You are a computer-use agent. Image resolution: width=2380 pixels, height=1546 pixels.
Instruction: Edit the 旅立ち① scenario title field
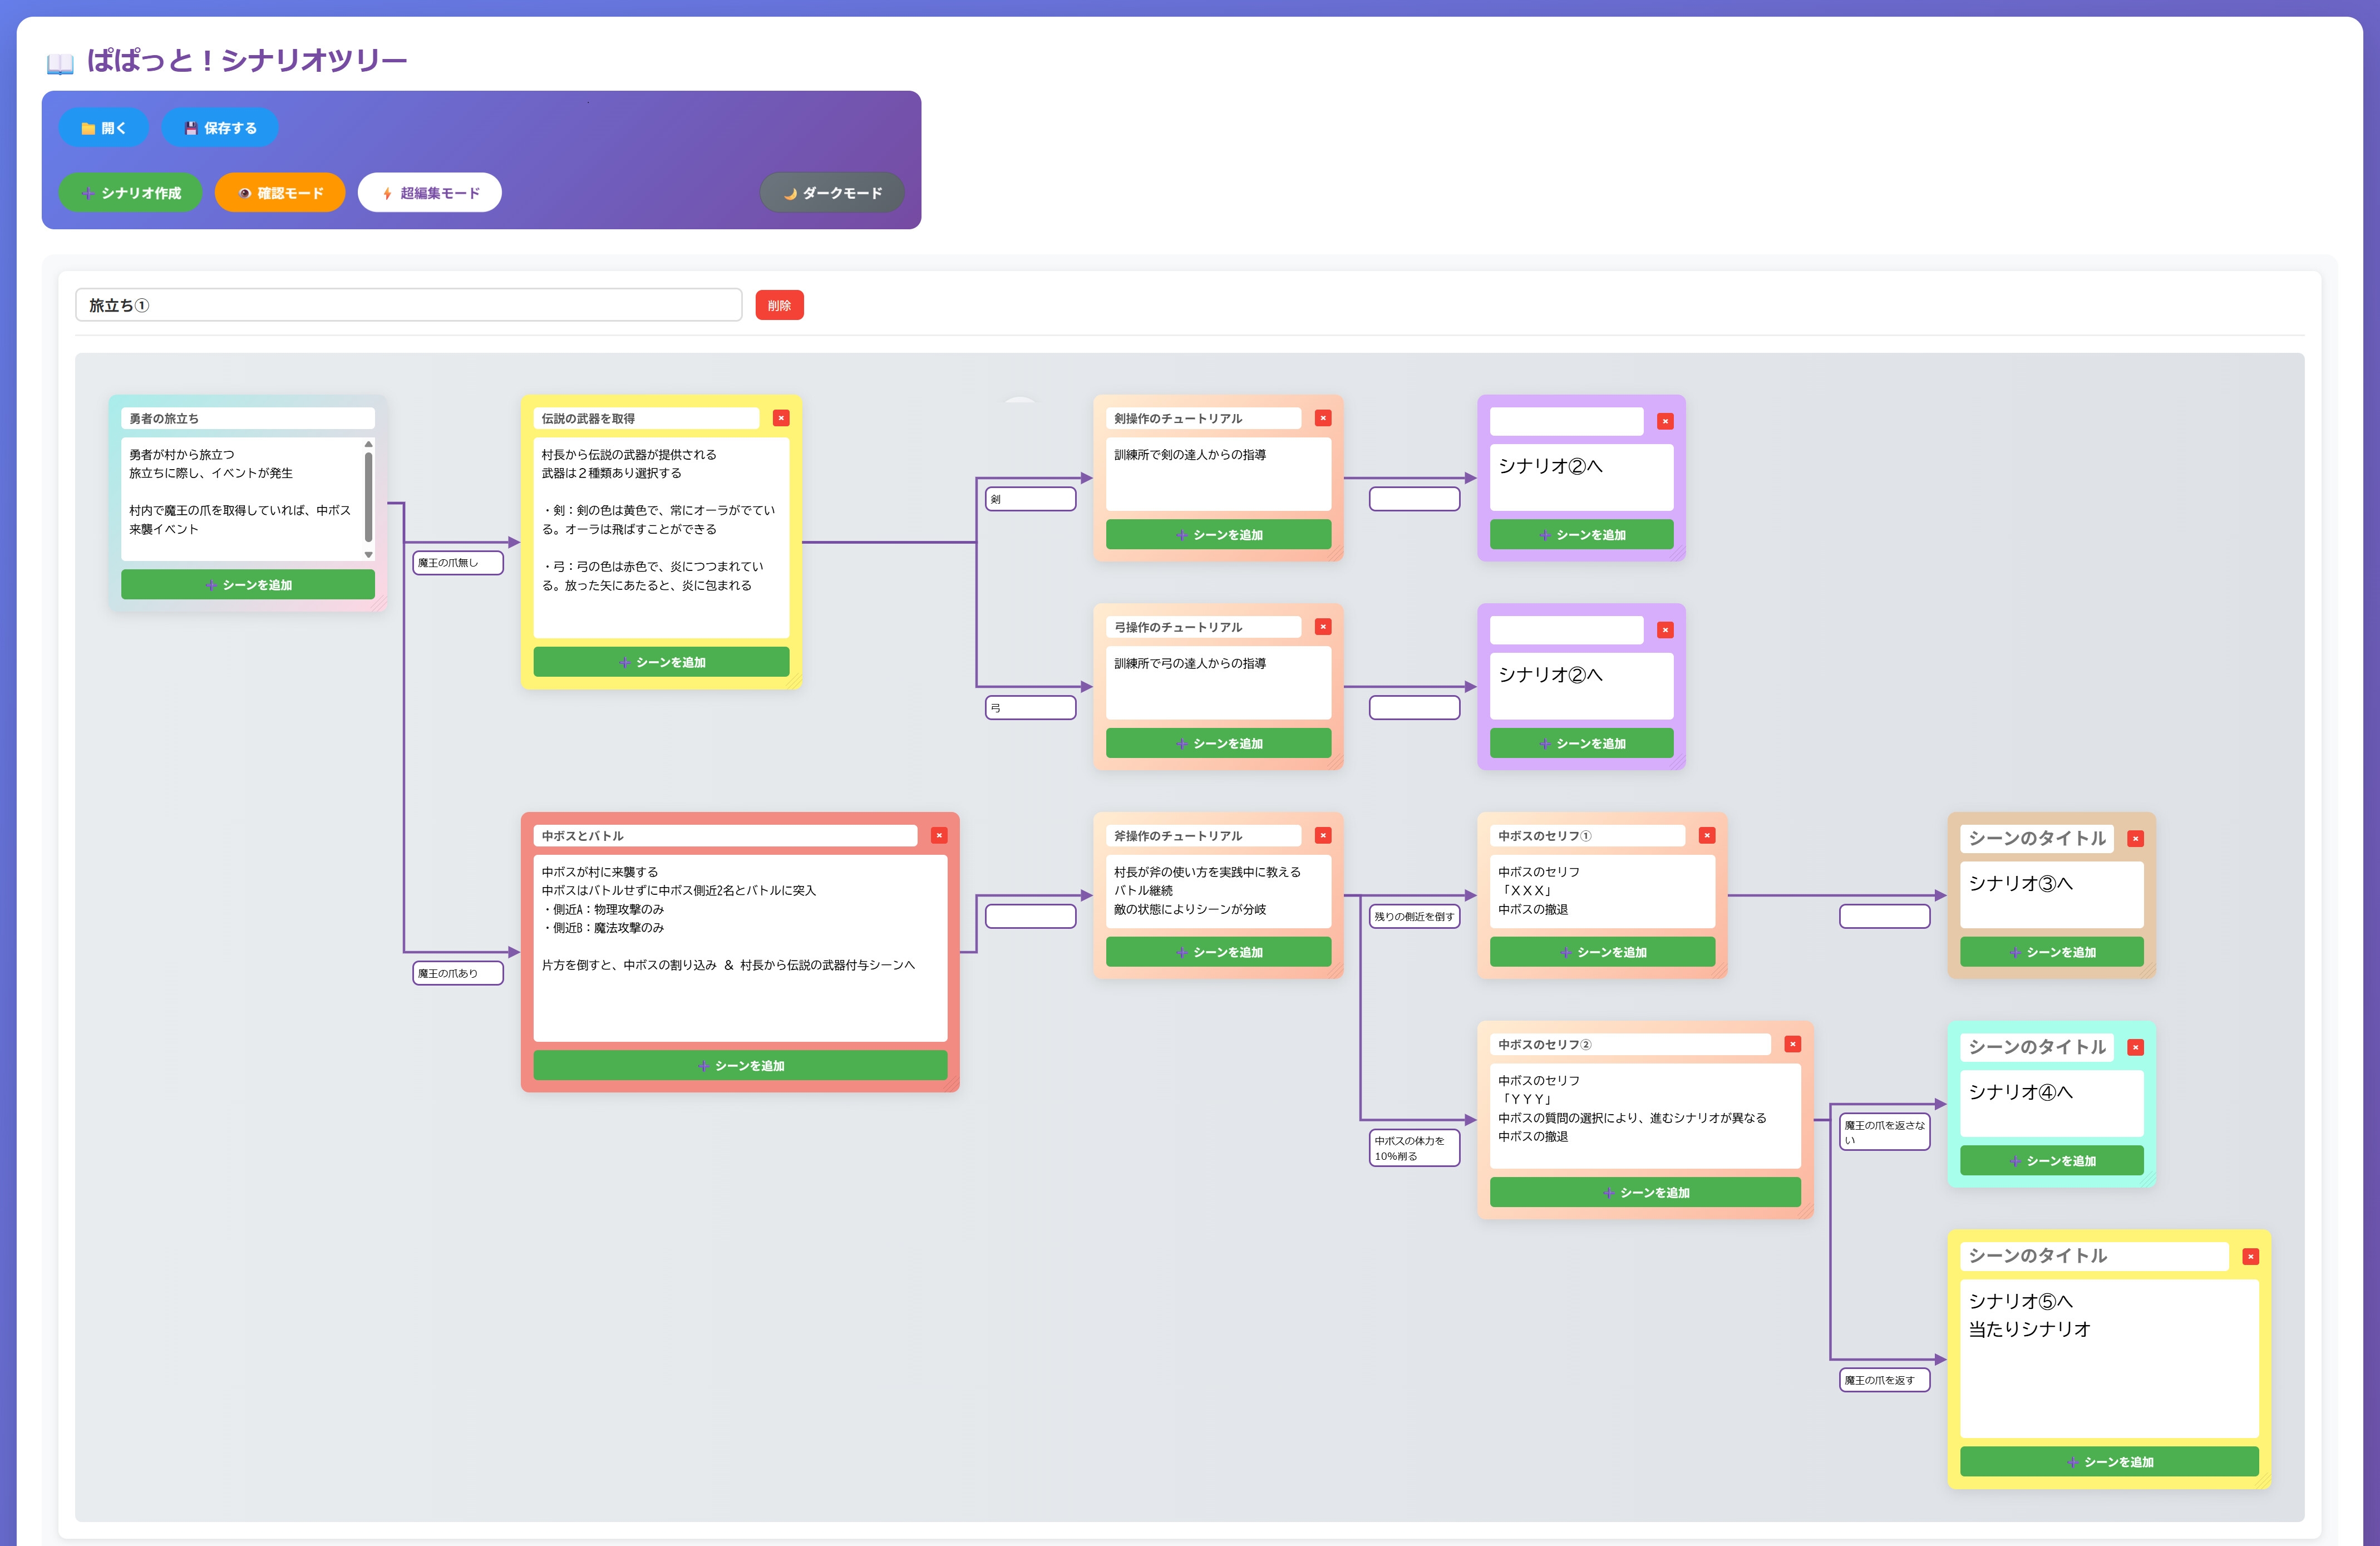[408, 305]
